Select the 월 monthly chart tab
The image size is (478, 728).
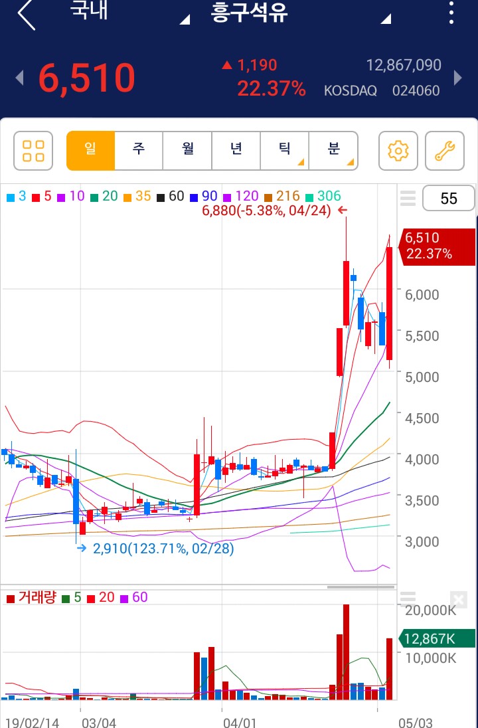coord(187,151)
